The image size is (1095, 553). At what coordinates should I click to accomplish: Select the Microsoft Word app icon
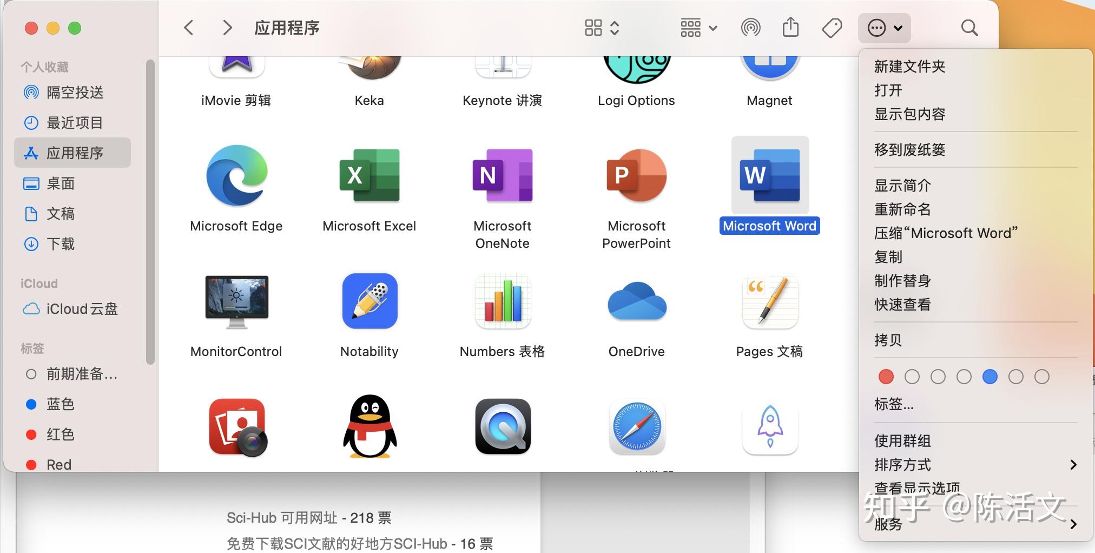coord(770,175)
